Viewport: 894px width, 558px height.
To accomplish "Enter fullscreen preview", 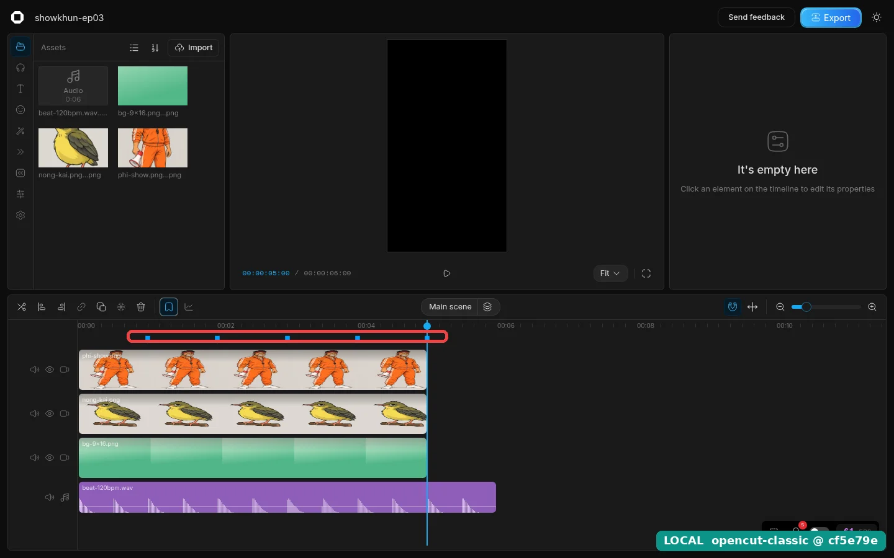I will coord(646,273).
